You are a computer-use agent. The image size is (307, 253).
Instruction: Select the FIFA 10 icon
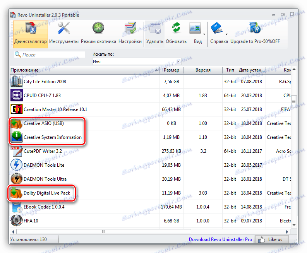coord(16,221)
